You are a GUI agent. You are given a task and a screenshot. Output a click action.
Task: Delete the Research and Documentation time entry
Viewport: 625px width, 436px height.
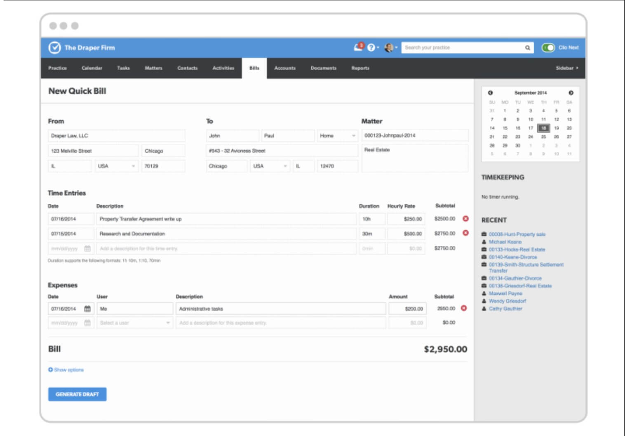point(465,233)
